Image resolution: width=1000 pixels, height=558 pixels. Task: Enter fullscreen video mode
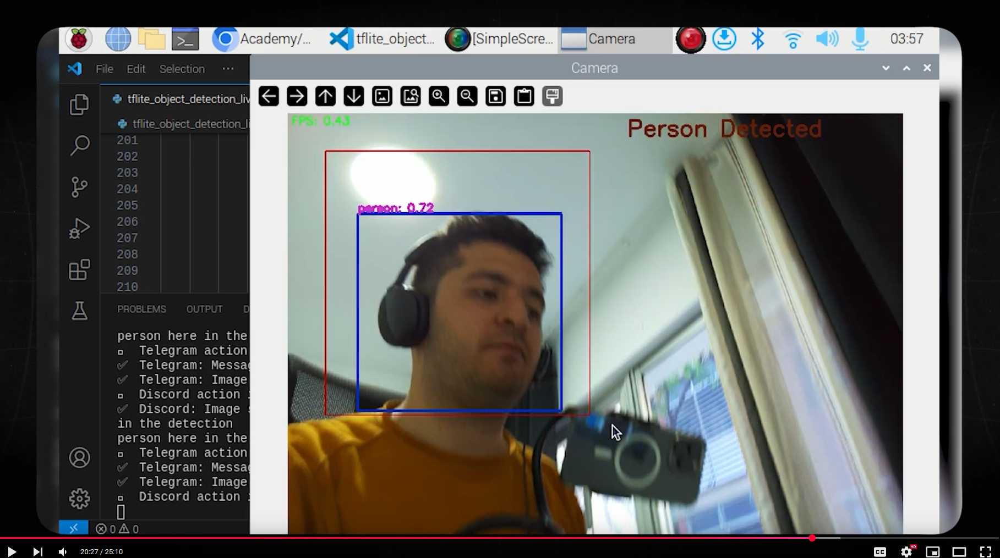pos(986,551)
